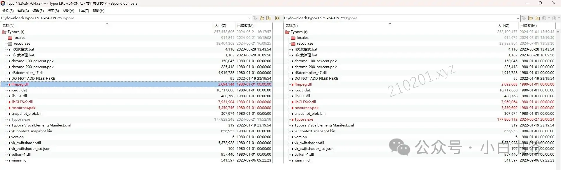561x170 pixels.
Task: Select snapshot_blob.bin in the right pane
Action: pyautogui.click(x=310, y=114)
